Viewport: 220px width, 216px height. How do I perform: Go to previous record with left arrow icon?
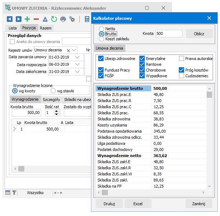coord(10,19)
